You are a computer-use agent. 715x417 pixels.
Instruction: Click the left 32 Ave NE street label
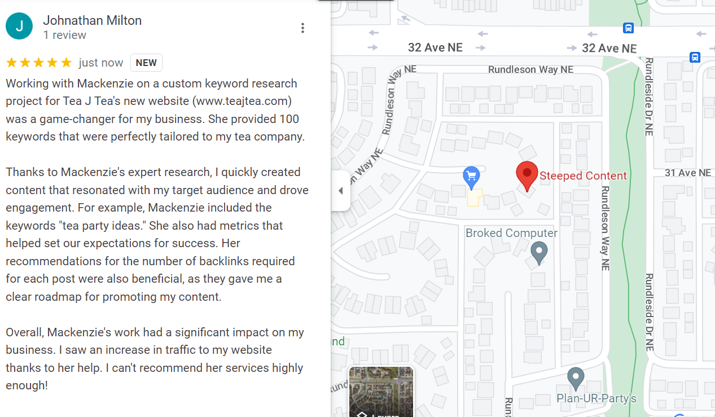click(x=435, y=47)
